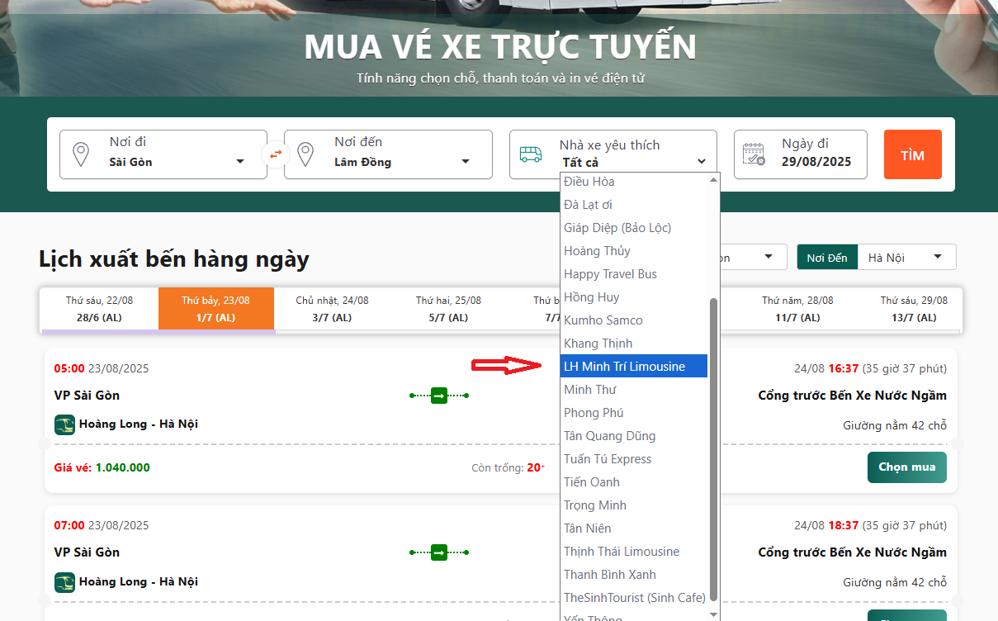Open the Nơi đi dropdown showing Sài Gòn
998x621 pixels.
163,154
